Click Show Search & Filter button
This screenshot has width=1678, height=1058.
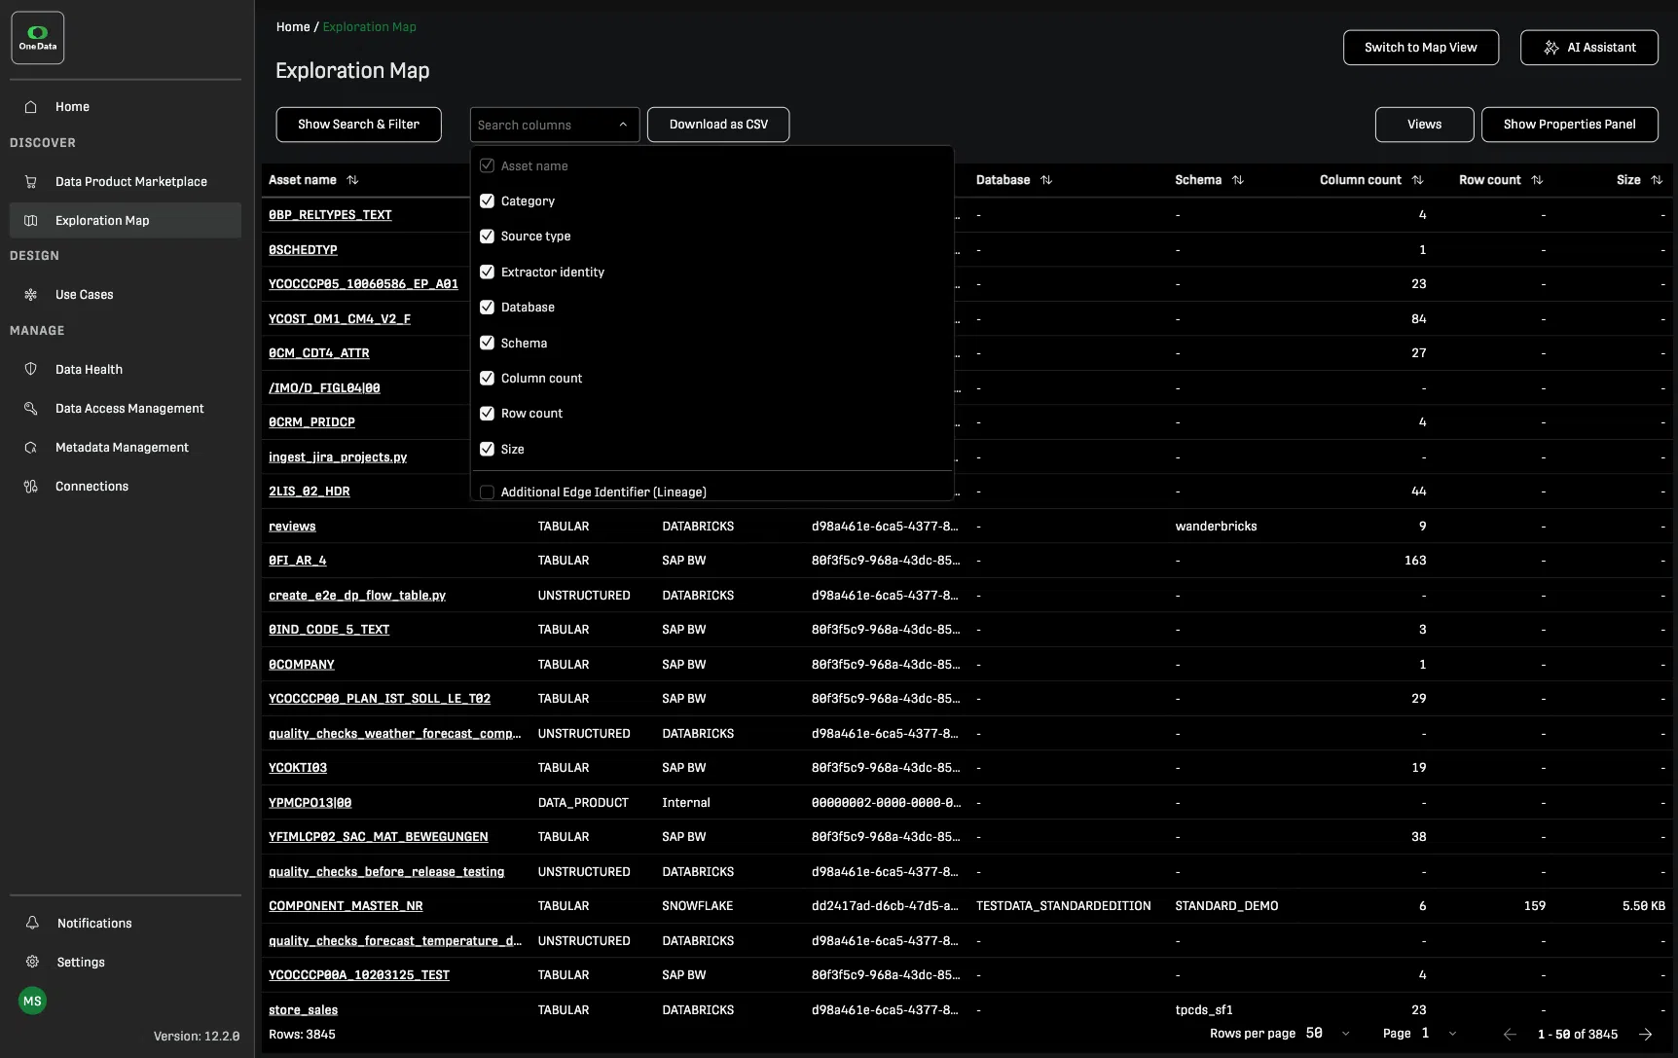point(358,125)
